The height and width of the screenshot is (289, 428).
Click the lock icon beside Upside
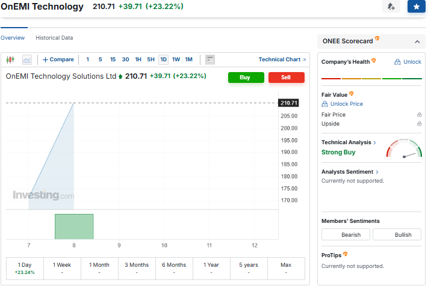[419, 124]
